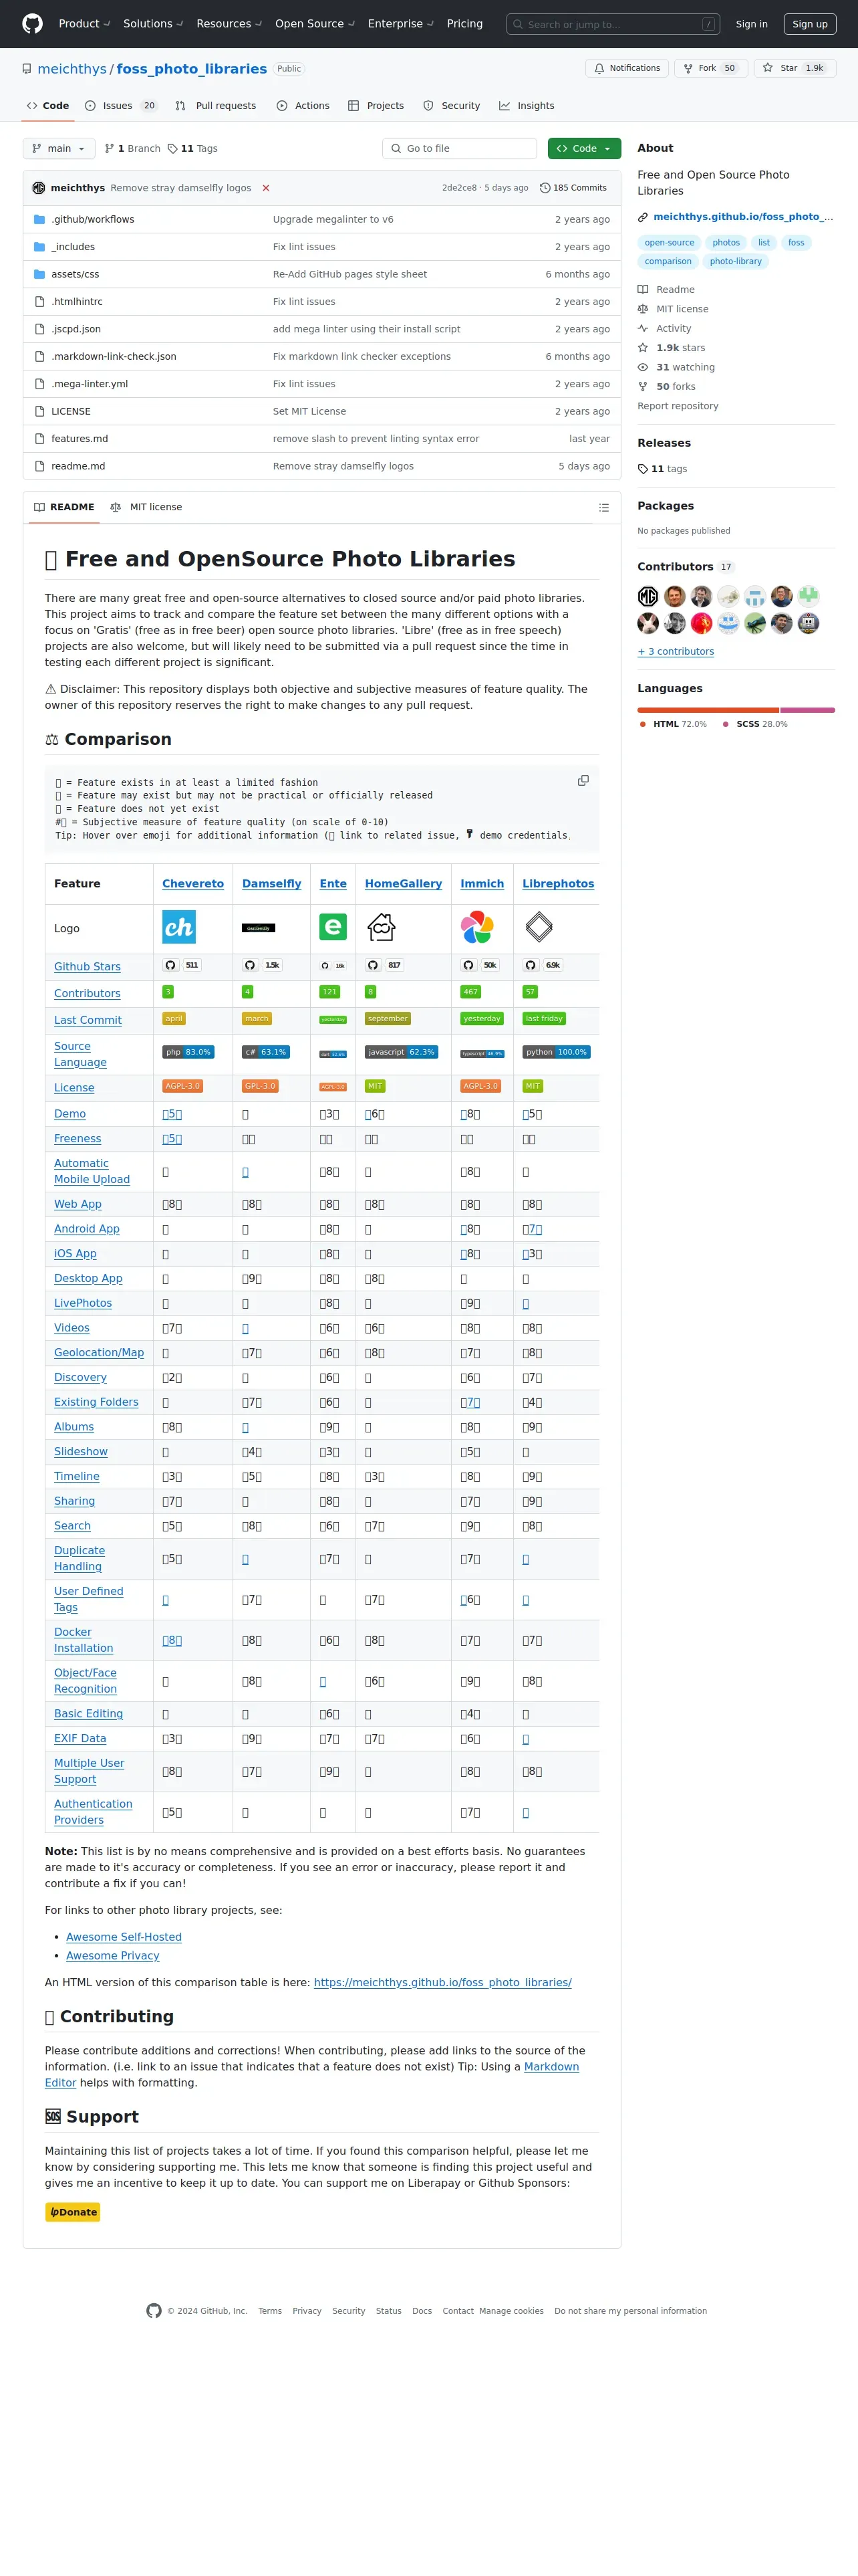Open the green Code dropdown

pos(584,148)
